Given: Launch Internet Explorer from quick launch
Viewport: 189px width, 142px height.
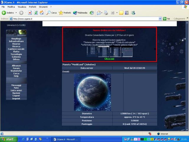Looking at the screenshot, I should [x=23, y=139].
